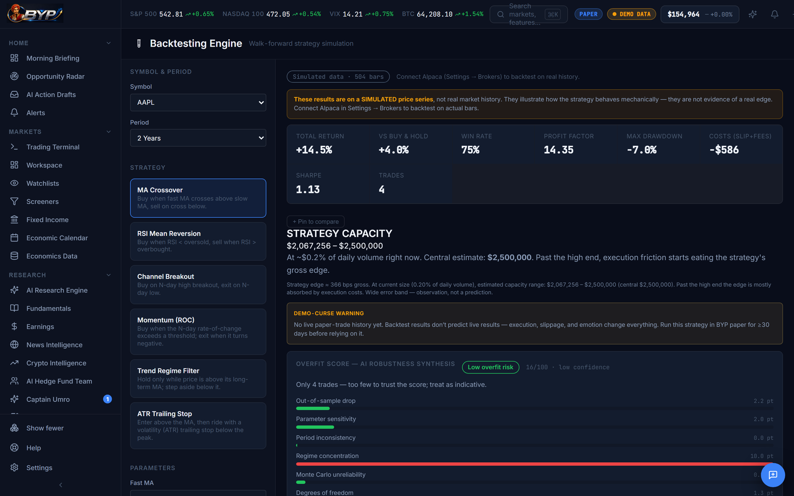Click the Pin to compare button

coord(316,222)
